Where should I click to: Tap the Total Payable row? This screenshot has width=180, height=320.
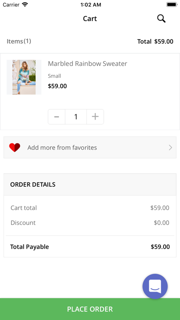(90, 247)
